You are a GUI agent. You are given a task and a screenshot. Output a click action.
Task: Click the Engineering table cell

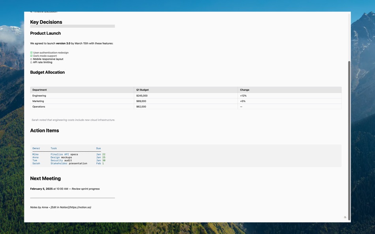[x=82, y=95]
